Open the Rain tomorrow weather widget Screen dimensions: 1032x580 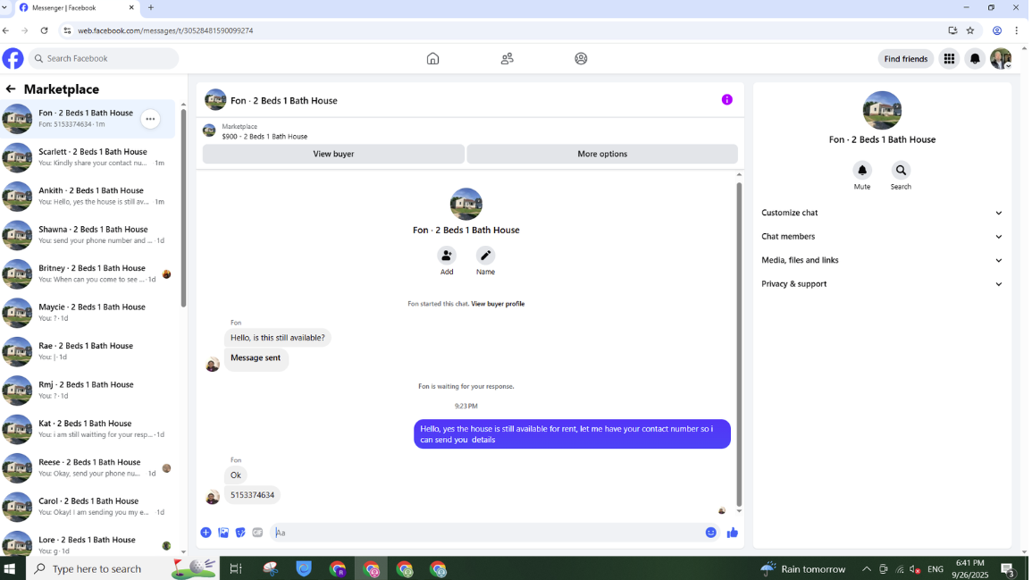[803, 568]
